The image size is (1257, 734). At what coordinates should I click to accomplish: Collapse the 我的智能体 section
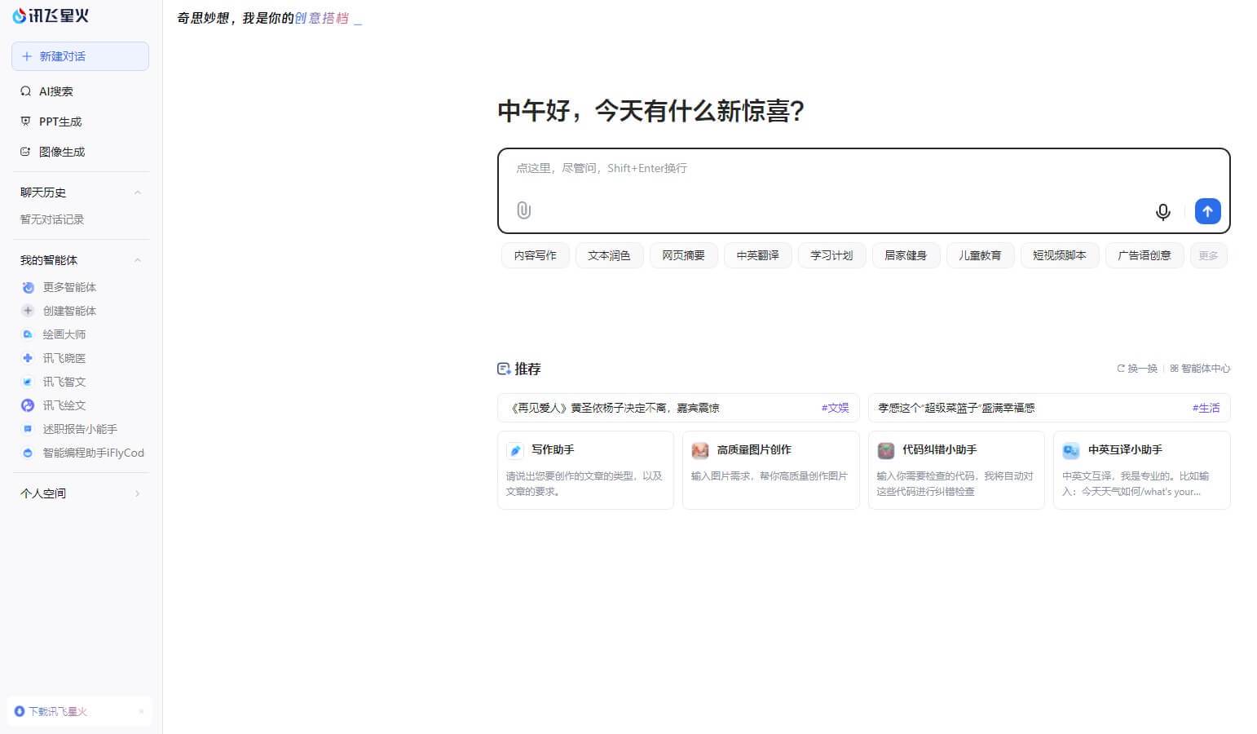click(137, 260)
